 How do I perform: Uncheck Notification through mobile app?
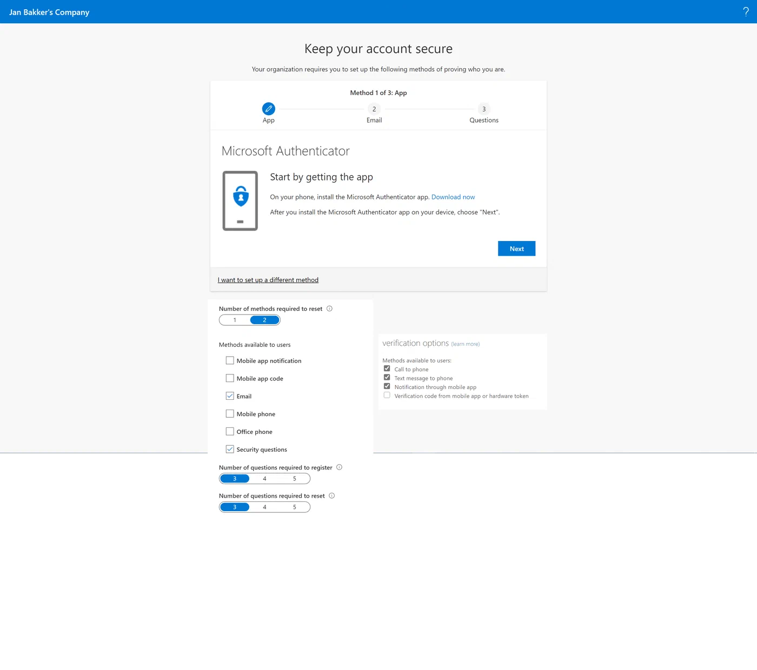coord(387,386)
